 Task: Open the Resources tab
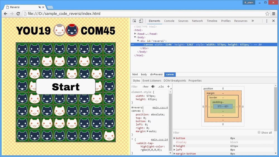point(241,21)
